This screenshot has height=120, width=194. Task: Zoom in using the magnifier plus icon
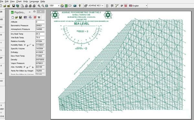click(x=39, y=6)
